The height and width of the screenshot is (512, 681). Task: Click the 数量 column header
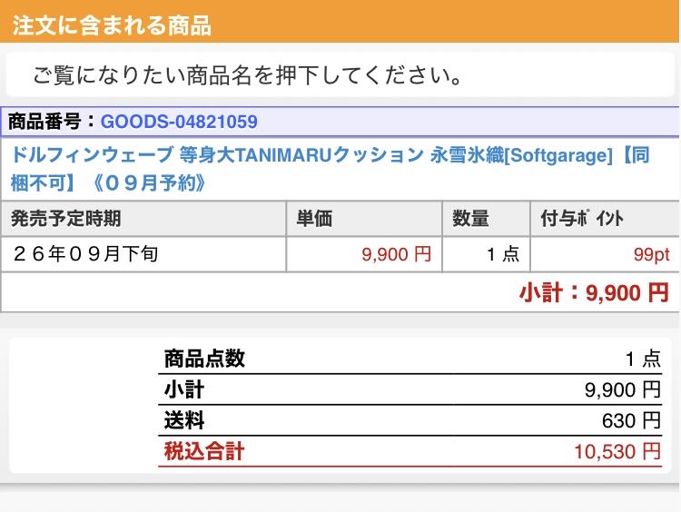[486, 219]
